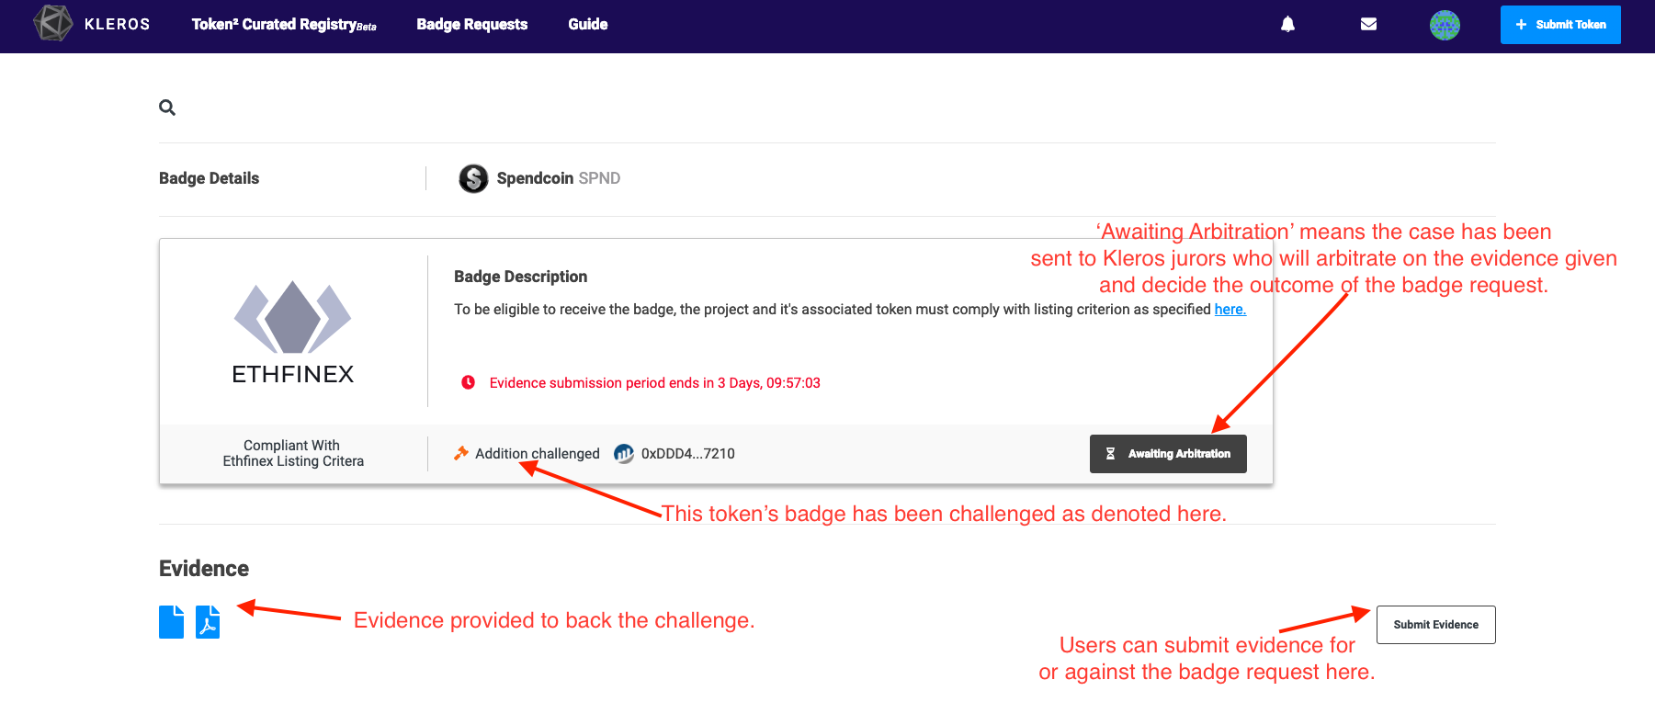Click the account identicon avatar
1655x725 pixels.
(x=1445, y=25)
